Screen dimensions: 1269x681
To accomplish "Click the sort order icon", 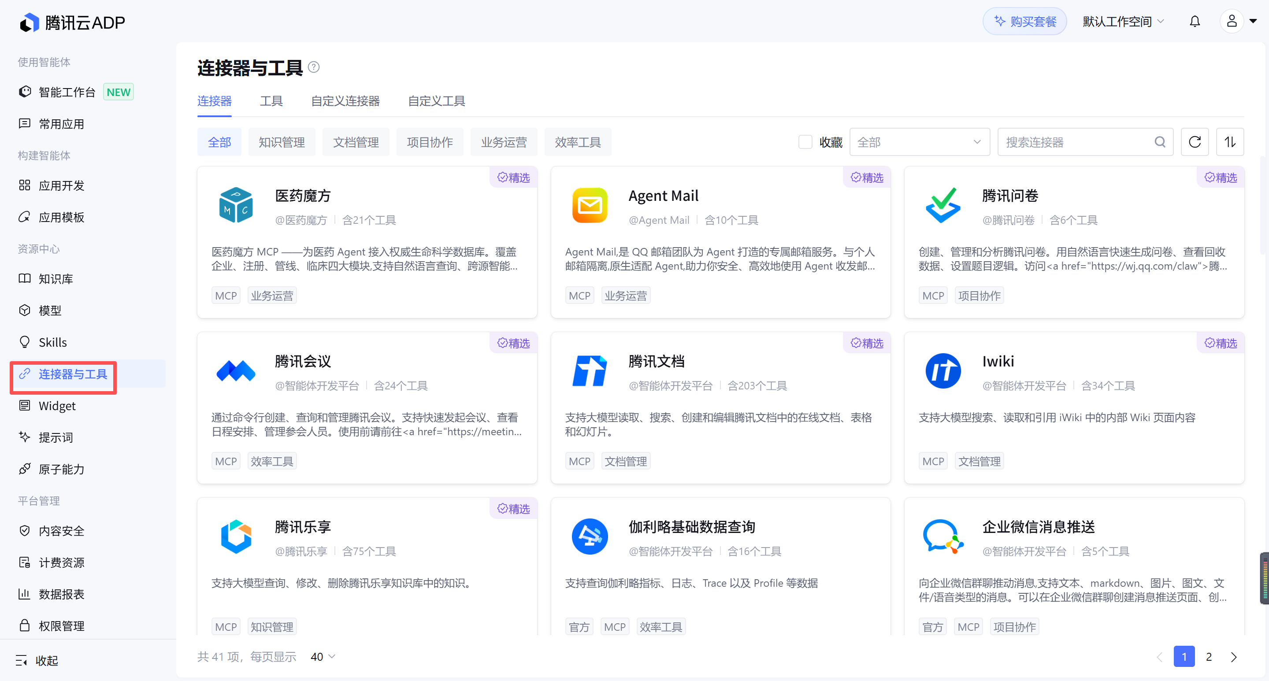I will point(1230,142).
